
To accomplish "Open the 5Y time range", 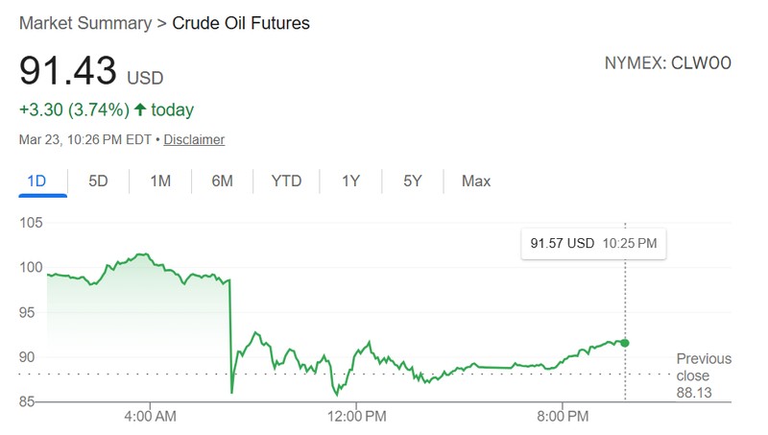I will click(413, 181).
